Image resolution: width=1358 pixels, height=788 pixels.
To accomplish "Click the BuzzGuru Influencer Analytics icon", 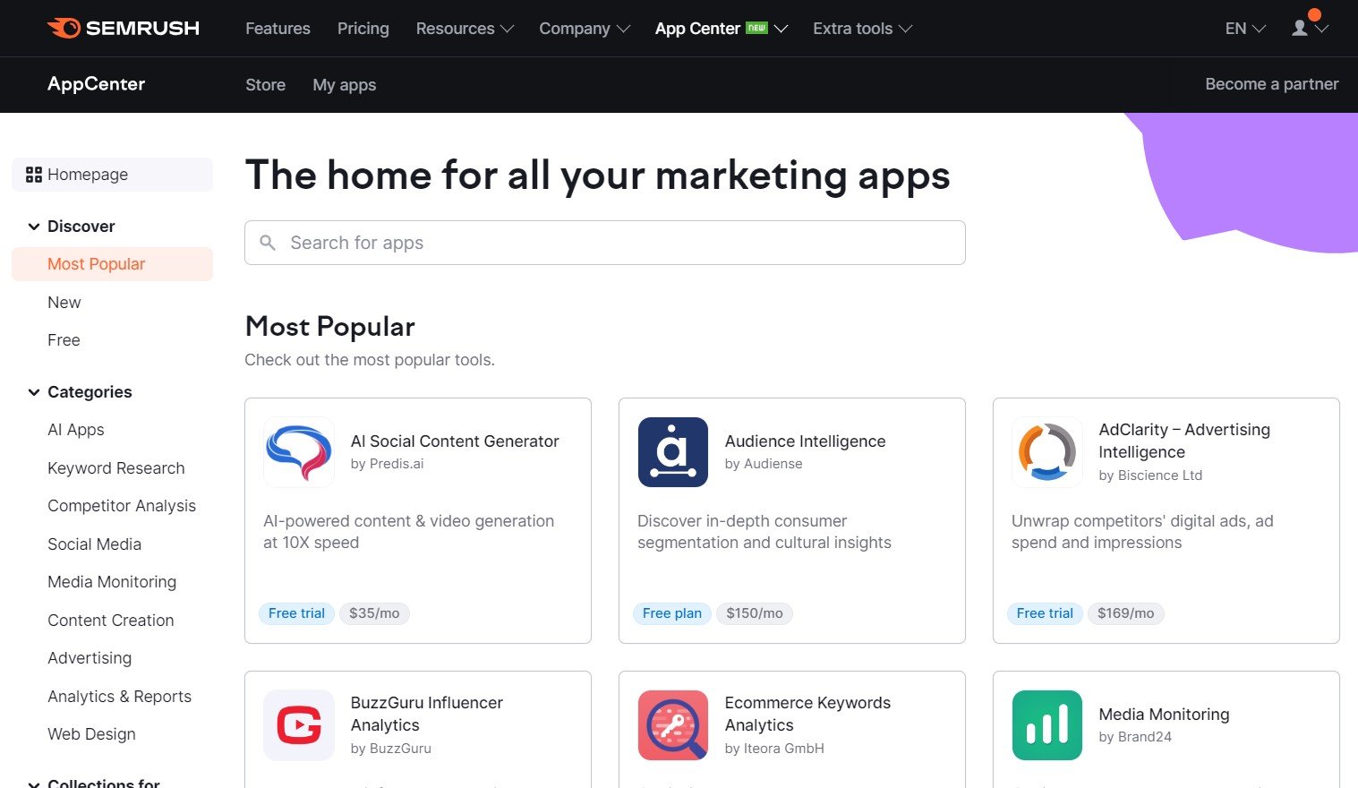I will point(299,725).
